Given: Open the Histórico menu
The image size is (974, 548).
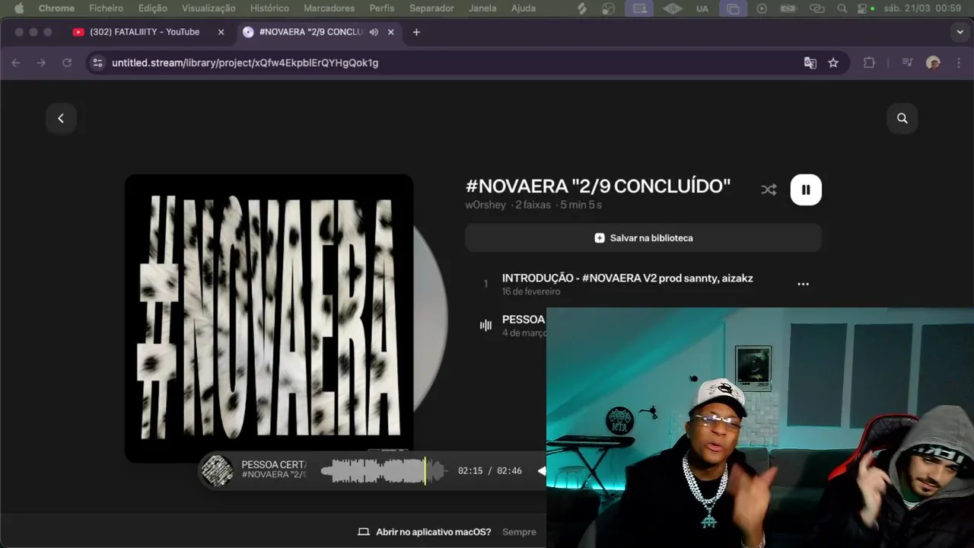Looking at the screenshot, I should tap(269, 8).
